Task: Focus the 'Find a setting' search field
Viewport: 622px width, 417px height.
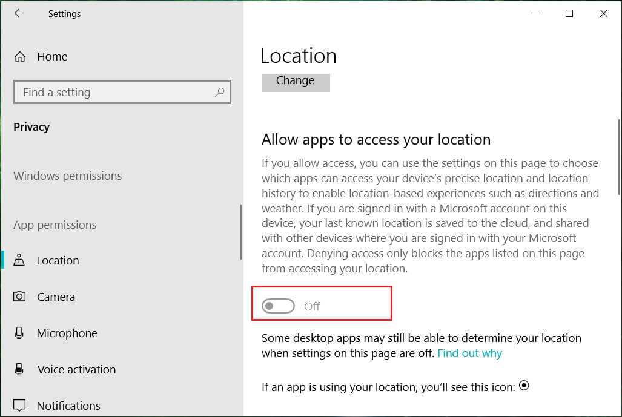Action: 115,93
